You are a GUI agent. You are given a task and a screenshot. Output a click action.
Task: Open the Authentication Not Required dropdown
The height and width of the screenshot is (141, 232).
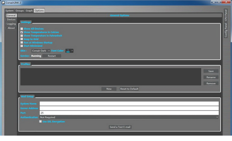click(x=129, y=117)
